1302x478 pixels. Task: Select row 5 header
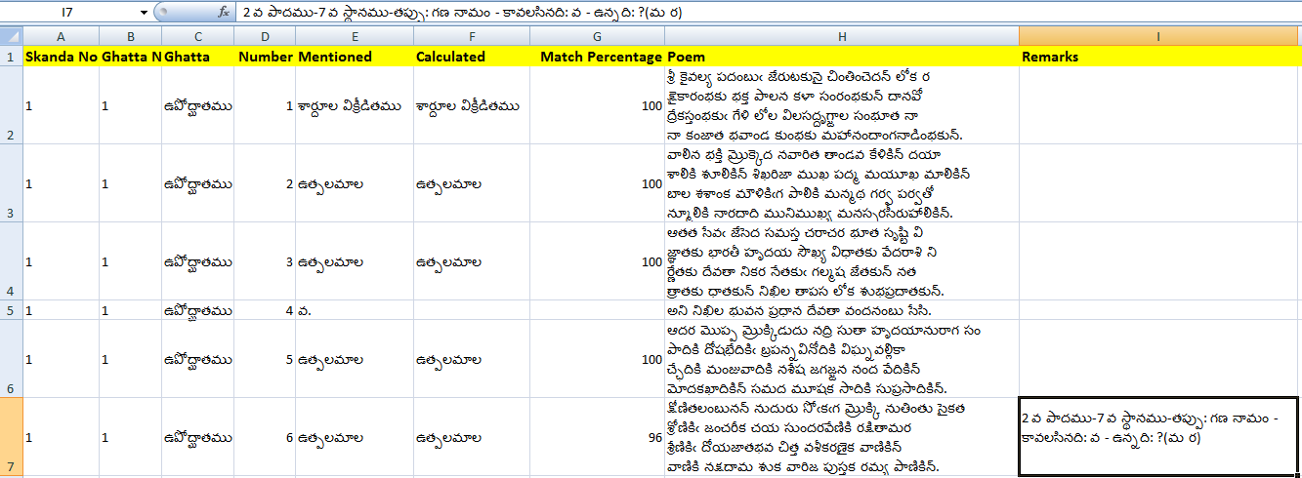[x=11, y=311]
